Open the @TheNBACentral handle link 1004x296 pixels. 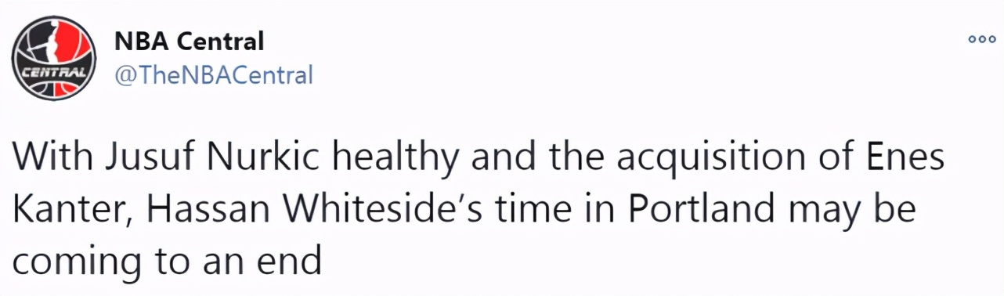pyautogui.click(x=214, y=75)
